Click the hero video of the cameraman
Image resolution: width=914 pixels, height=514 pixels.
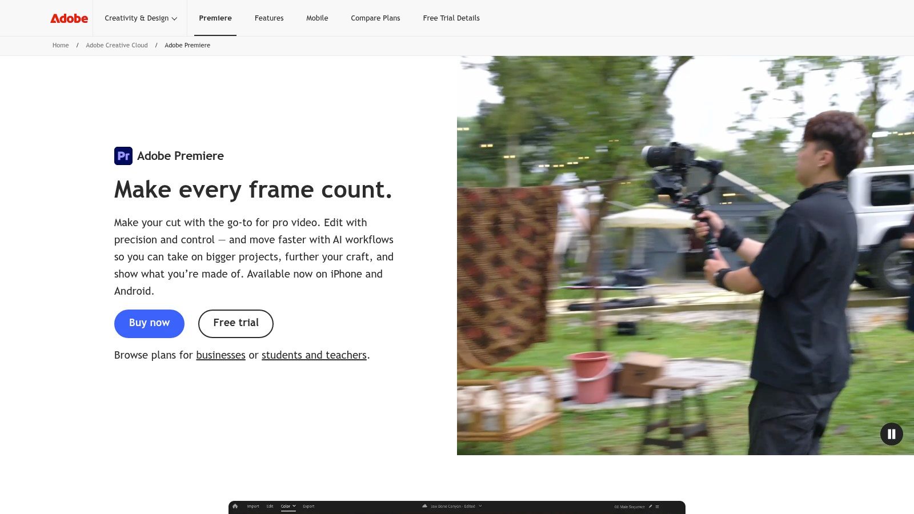(x=685, y=255)
